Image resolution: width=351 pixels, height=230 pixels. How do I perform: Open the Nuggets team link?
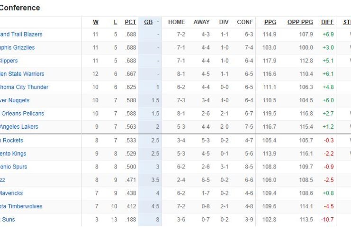click(x=15, y=101)
